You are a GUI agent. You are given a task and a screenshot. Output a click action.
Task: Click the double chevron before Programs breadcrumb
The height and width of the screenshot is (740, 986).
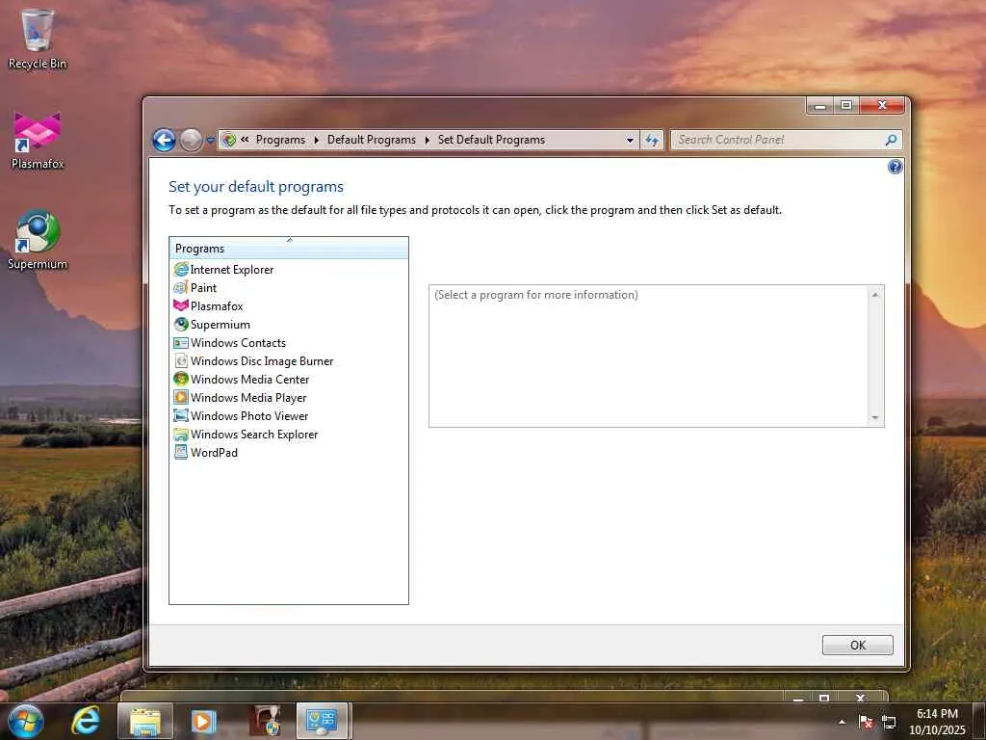[x=245, y=140]
